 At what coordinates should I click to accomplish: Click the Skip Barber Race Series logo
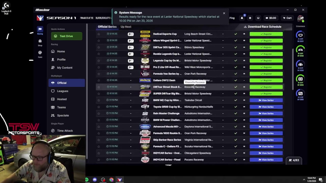(145, 140)
